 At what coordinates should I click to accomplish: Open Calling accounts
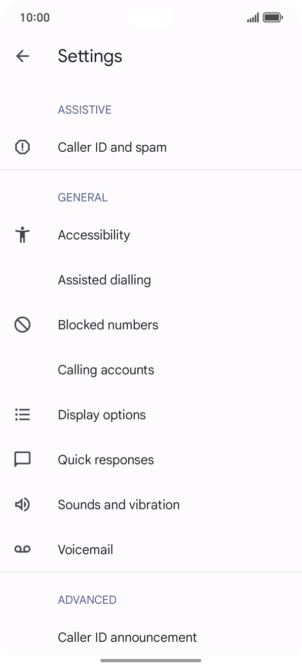pos(106,370)
